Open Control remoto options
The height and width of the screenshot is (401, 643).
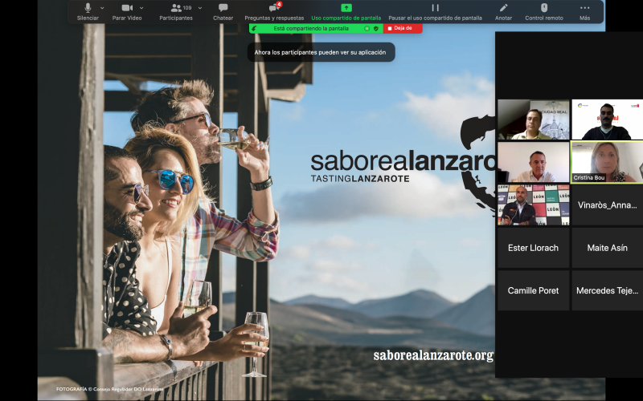point(544,8)
